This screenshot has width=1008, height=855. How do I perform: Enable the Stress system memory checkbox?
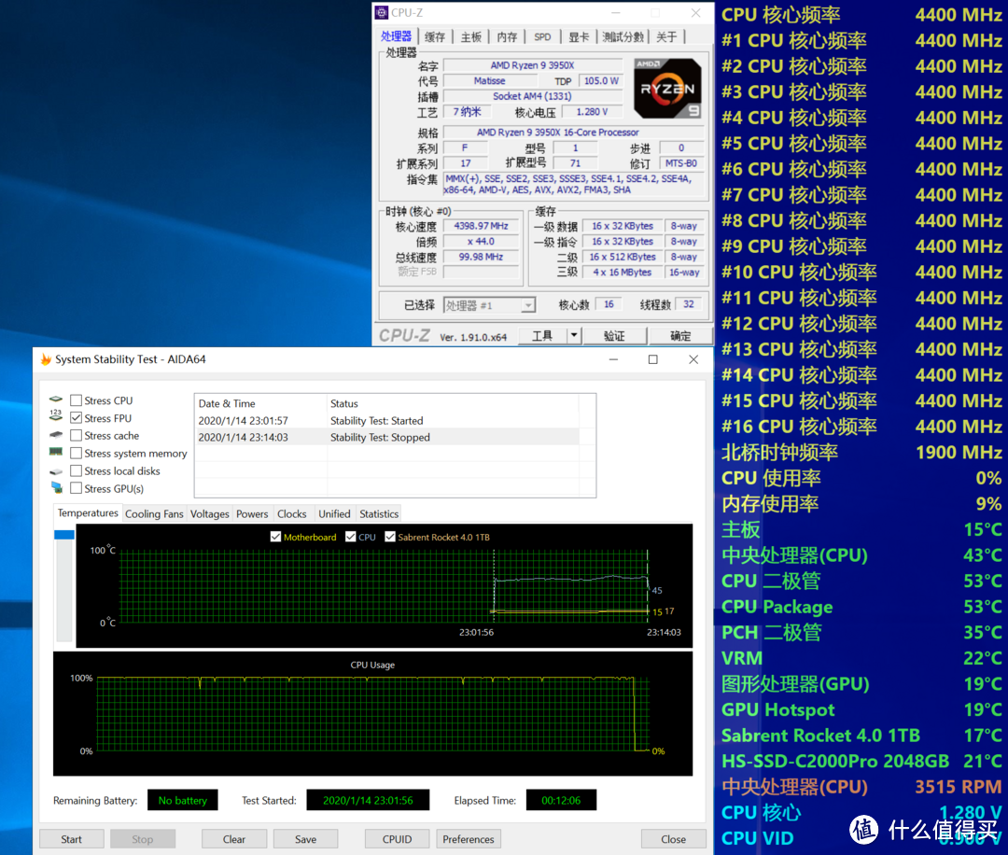pyautogui.click(x=76, y=454)
